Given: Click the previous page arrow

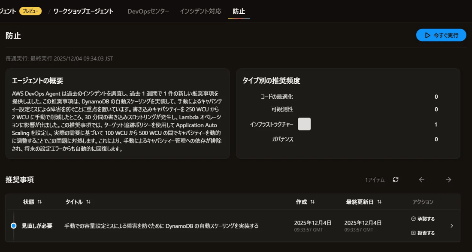Looking at the screenshot, I should [422, 179].
